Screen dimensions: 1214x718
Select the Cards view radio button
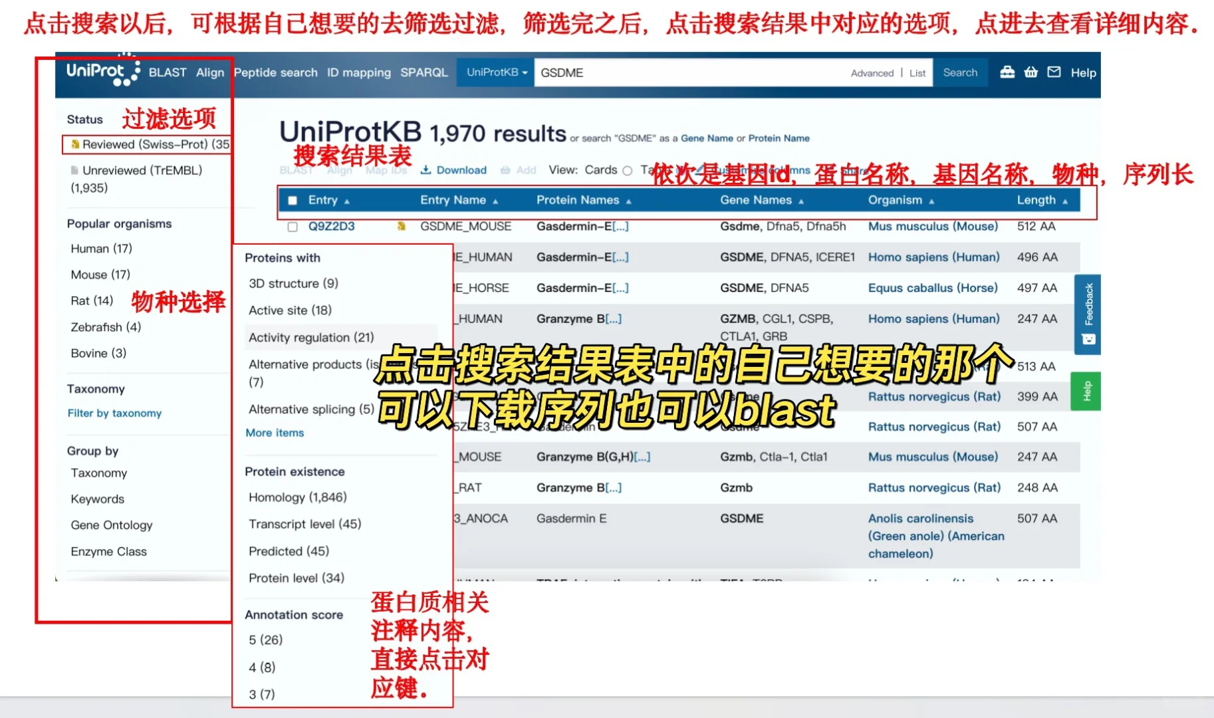(627, 171)
